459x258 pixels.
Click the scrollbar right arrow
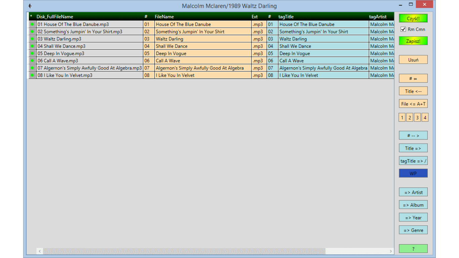click(x=391, y=251)
